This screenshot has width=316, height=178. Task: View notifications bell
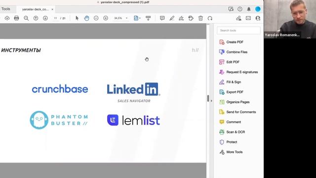249,9
